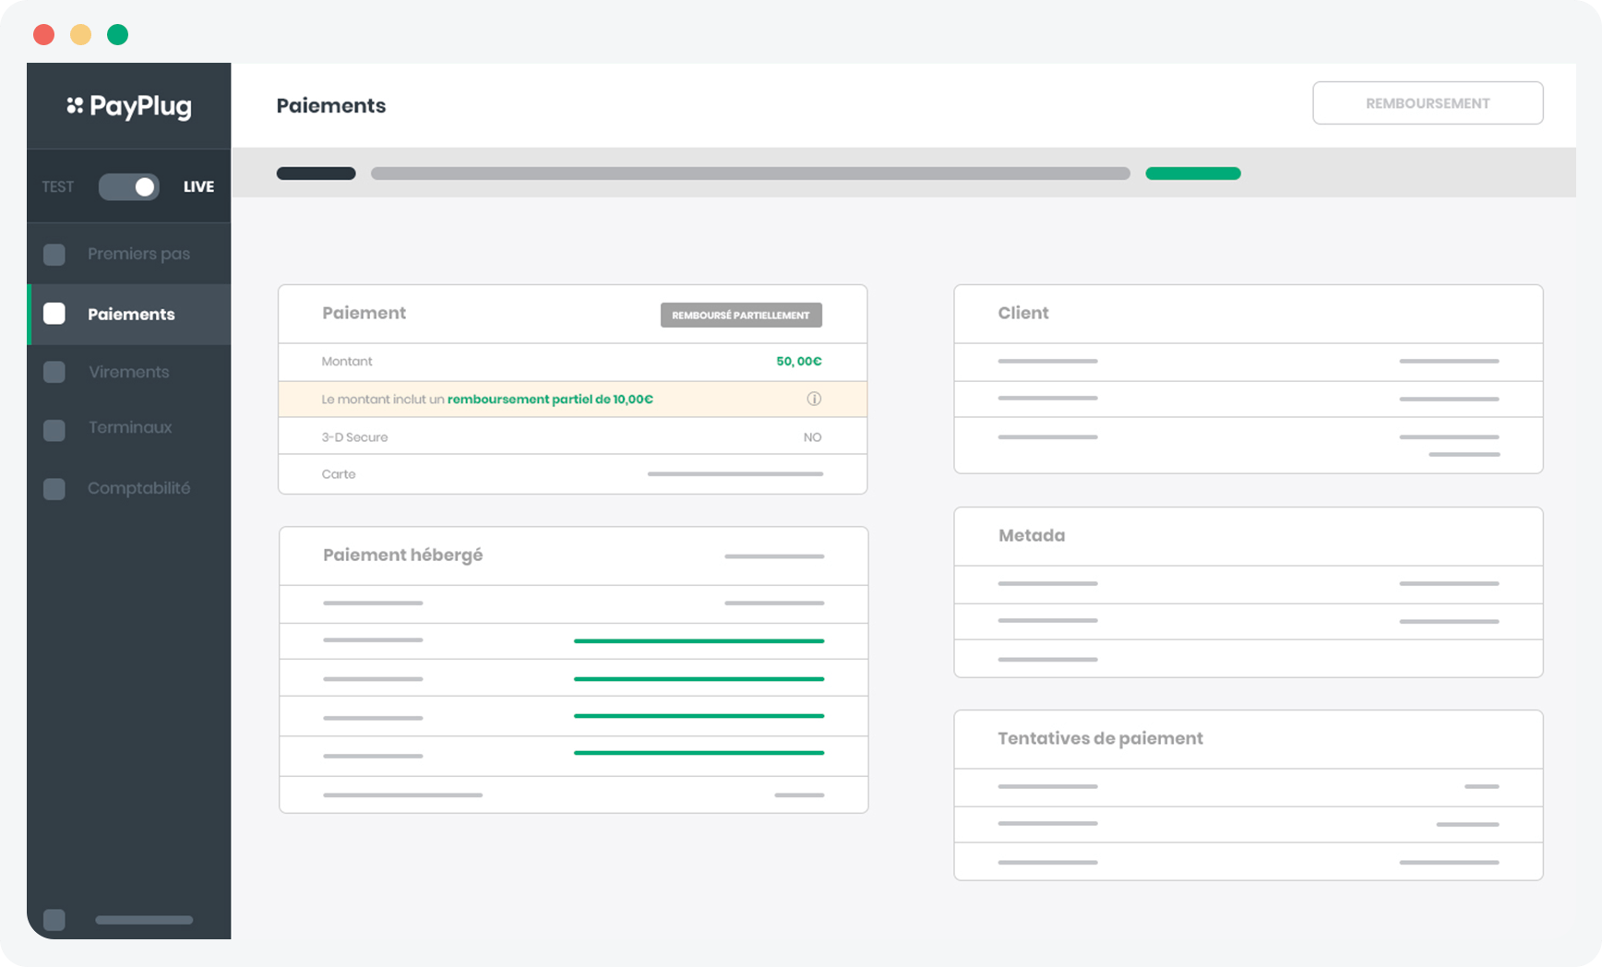This screenshot has height=967, width=1602.
Task: Click the bottom sidebar account icon
Action: tap(54, 919)
